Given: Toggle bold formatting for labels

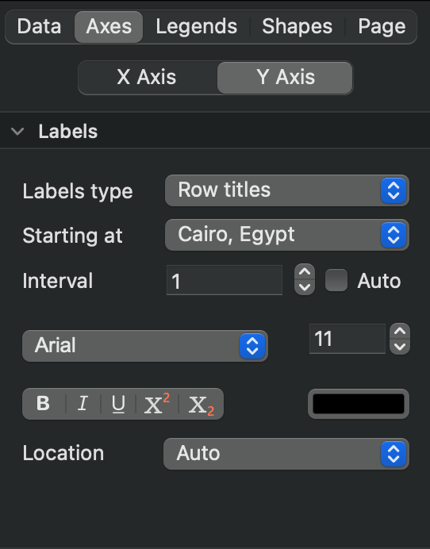Looking at the screenshot, I should [44, 403].
